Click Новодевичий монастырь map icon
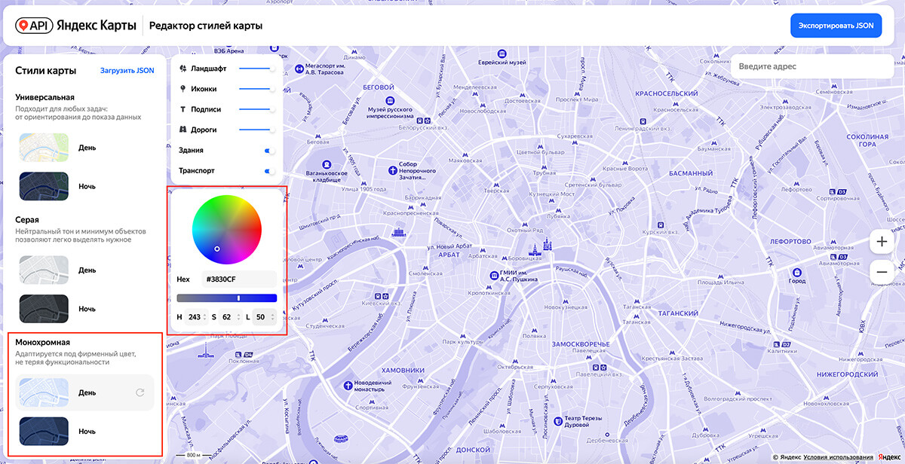This screenshot has width=905, height=464. coord(348,385)
